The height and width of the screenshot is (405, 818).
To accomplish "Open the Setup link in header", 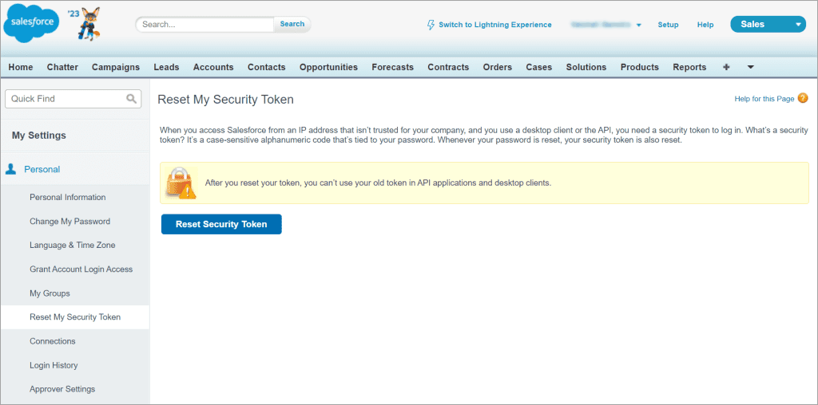I will tap(668, 25).
